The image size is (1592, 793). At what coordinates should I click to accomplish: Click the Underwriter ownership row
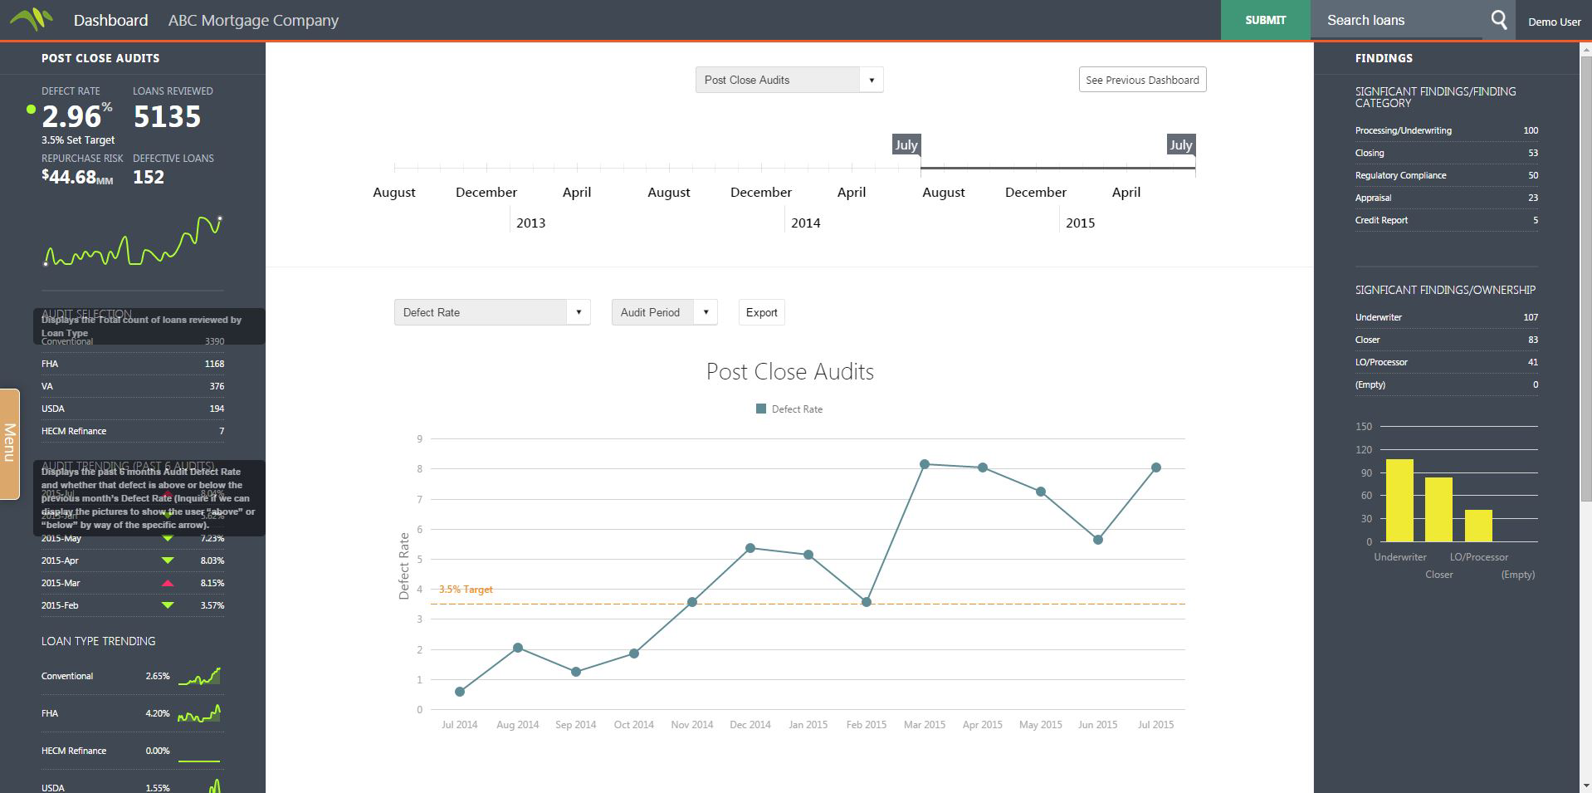coord(1446,317)
